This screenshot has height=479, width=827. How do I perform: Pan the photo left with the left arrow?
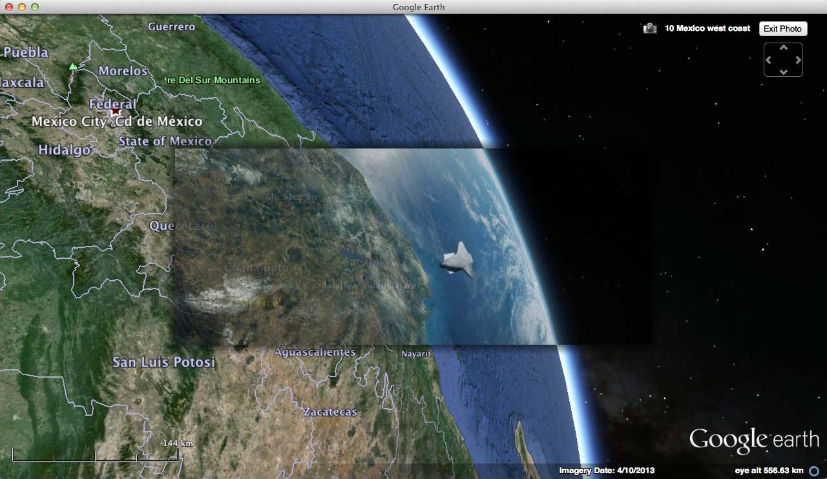pyautogui.click(x=769, y=60)
